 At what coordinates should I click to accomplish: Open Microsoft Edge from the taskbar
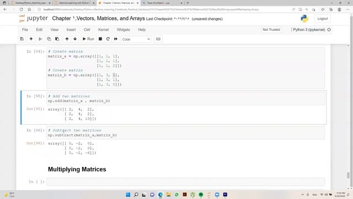[x=161, y=195]
